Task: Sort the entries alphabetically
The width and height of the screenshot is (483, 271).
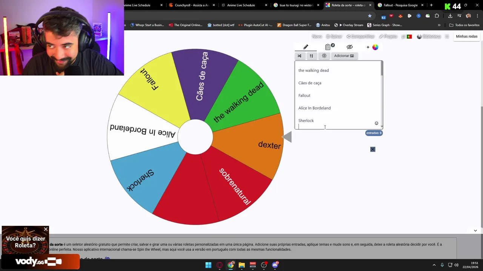Action: (311, 56)
